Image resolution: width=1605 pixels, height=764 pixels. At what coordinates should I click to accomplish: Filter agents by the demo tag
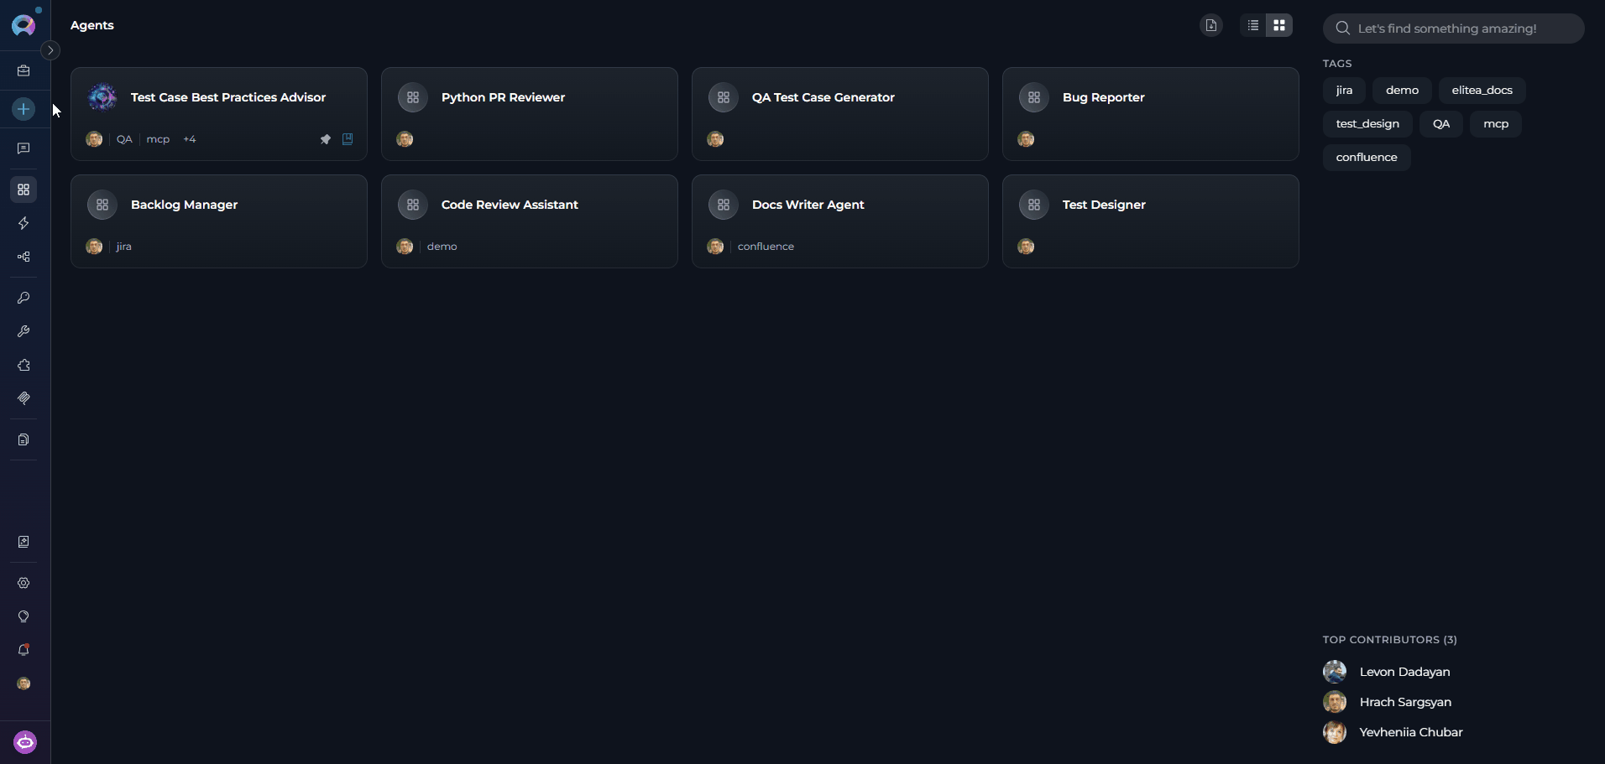click(x=1402, y=91)
